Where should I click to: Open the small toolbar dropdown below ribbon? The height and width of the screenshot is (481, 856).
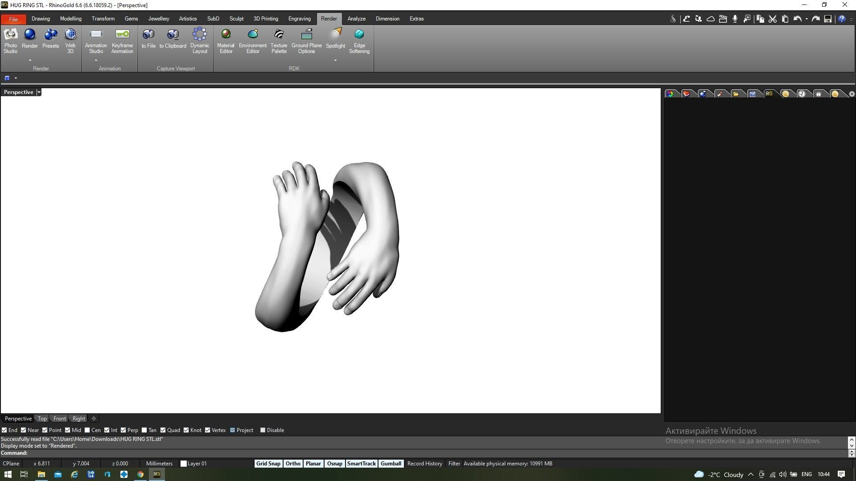tap(16, 78)
